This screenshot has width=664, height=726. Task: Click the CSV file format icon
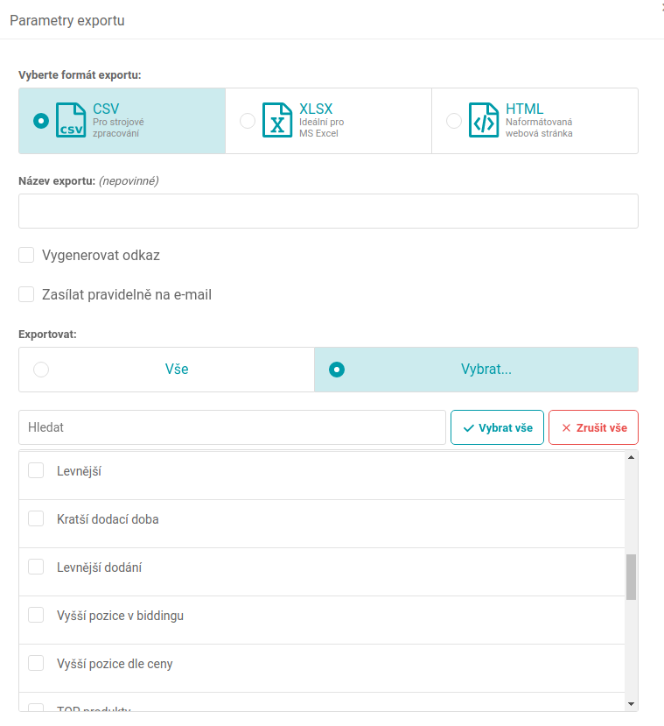pos(71,121)
